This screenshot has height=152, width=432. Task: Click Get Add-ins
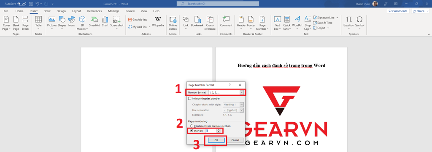(138, 19)
